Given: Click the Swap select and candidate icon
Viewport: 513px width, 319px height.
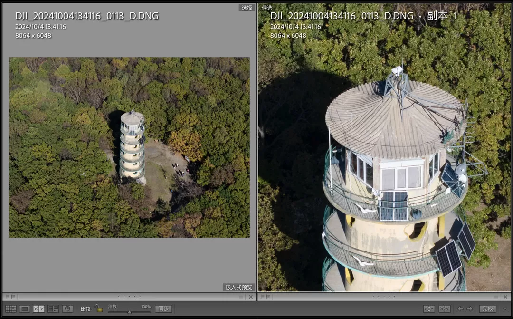Looking at the screenshot, I should tap(429, 308).
